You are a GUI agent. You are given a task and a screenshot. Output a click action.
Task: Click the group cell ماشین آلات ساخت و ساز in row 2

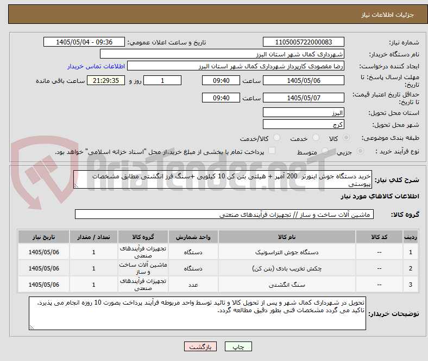143,268
